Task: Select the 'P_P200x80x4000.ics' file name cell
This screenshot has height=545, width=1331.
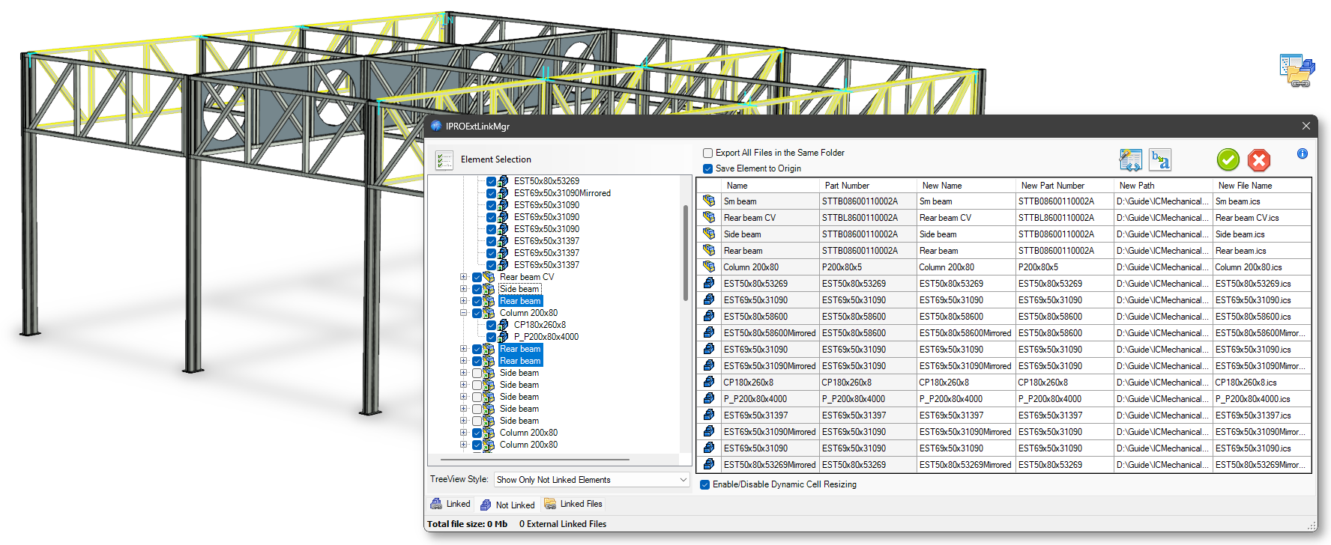Action: [1262, 399]
